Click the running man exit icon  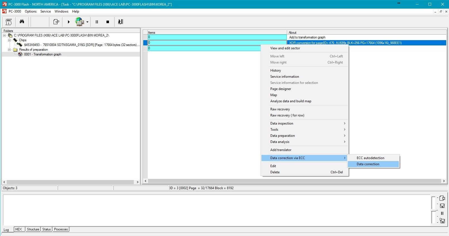[x=120, y=22]
